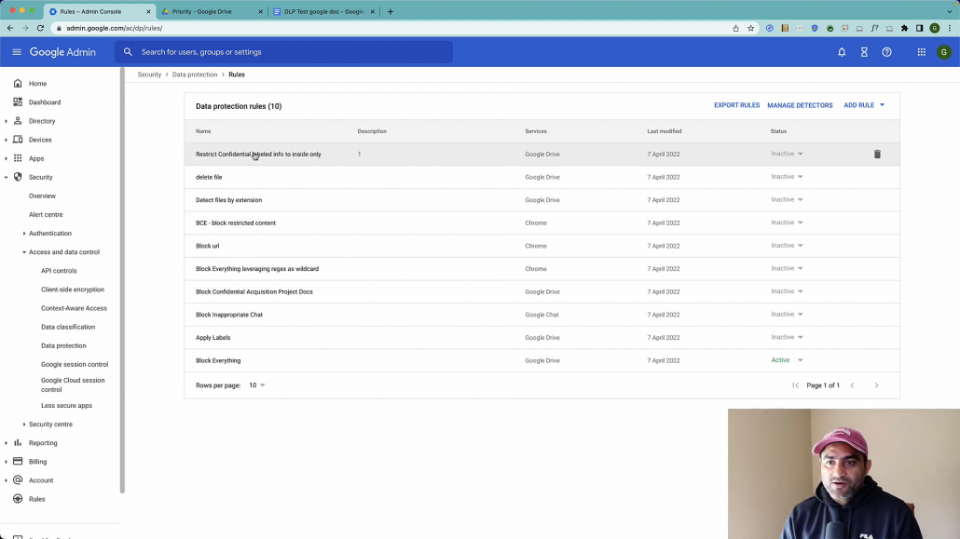Go back in the browser

point(10,28)
